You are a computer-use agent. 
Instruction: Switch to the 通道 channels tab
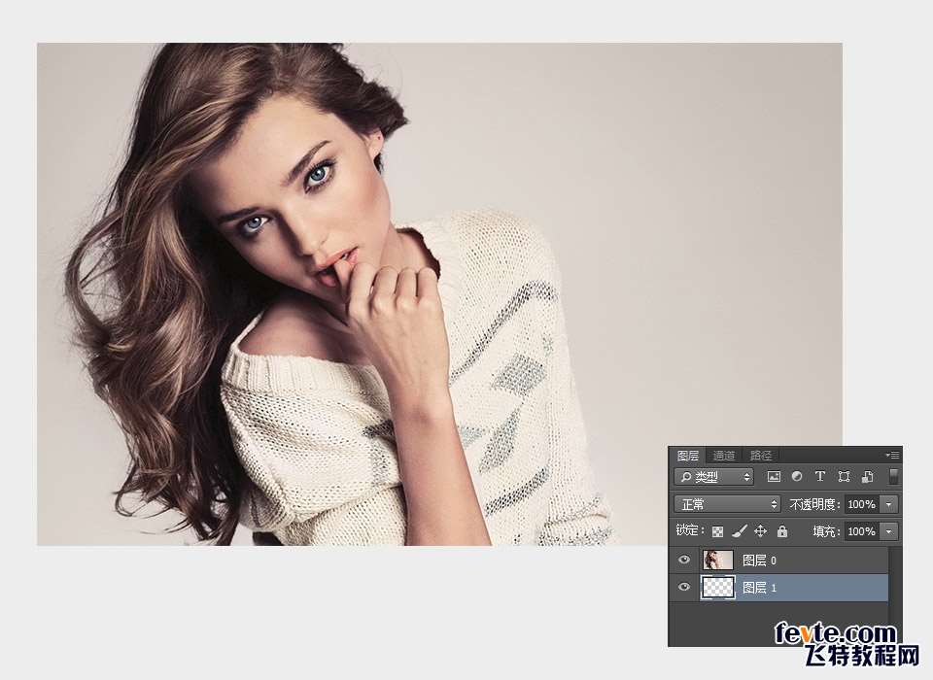tap(724, 456)
